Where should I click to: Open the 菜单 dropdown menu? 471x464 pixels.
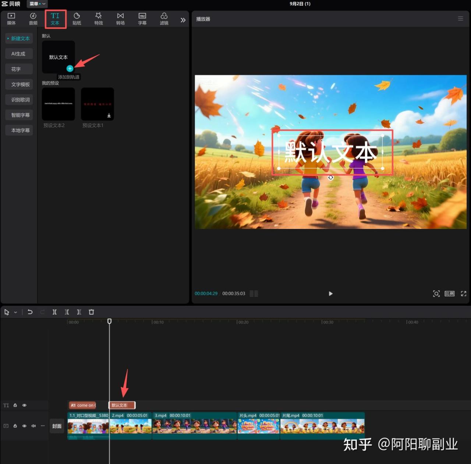pos(37,4)
